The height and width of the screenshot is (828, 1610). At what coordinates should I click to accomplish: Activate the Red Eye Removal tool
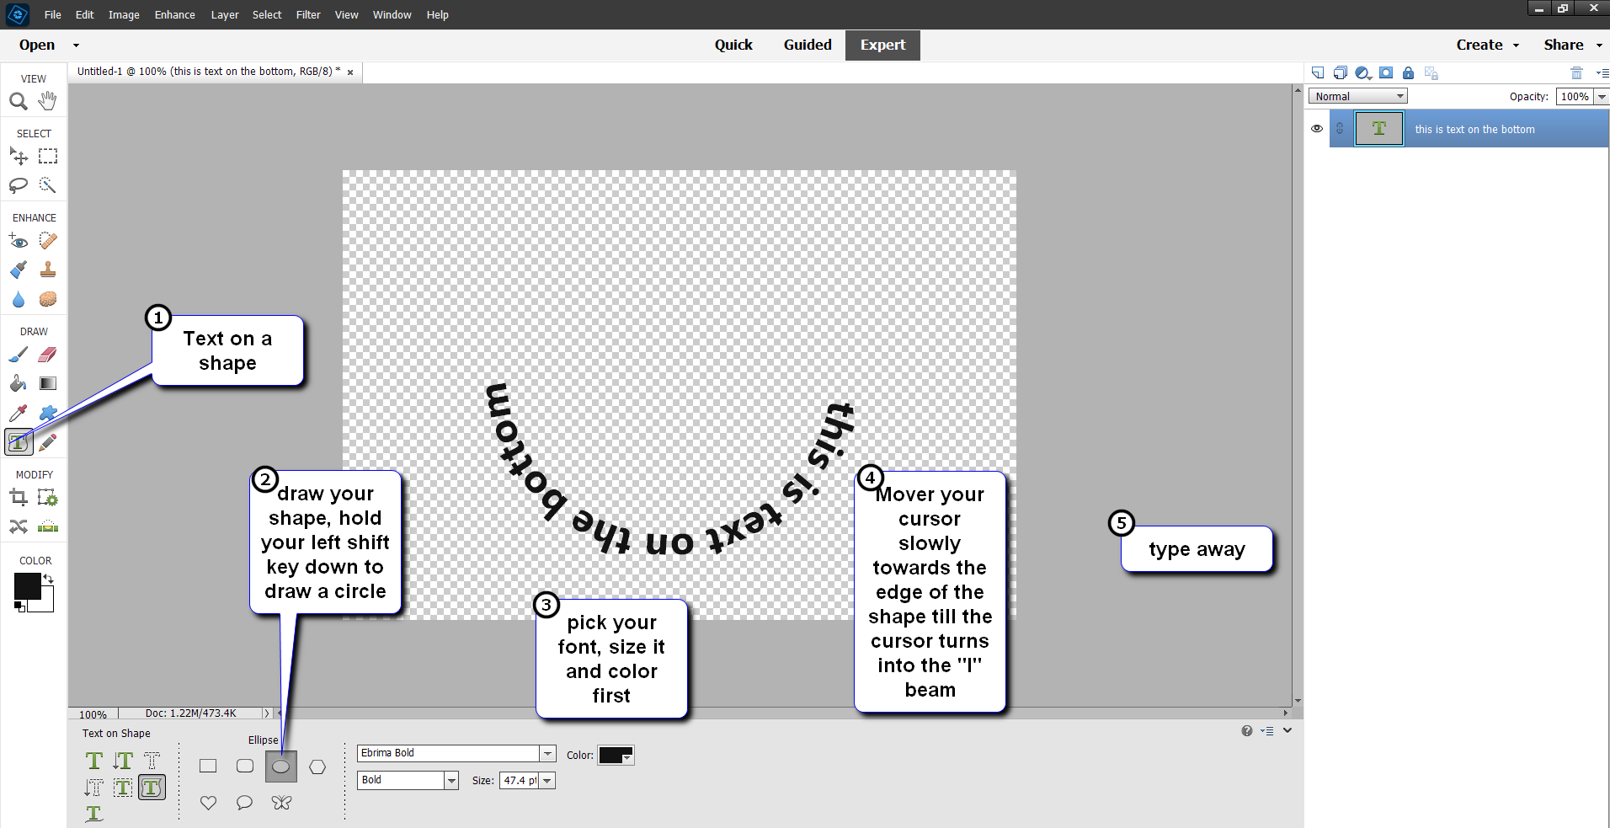(18, 241)
